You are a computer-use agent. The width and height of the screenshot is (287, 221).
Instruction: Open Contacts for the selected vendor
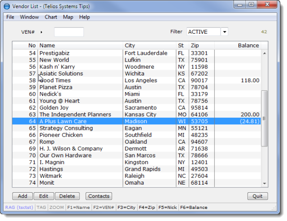click(x=99, y=196)
